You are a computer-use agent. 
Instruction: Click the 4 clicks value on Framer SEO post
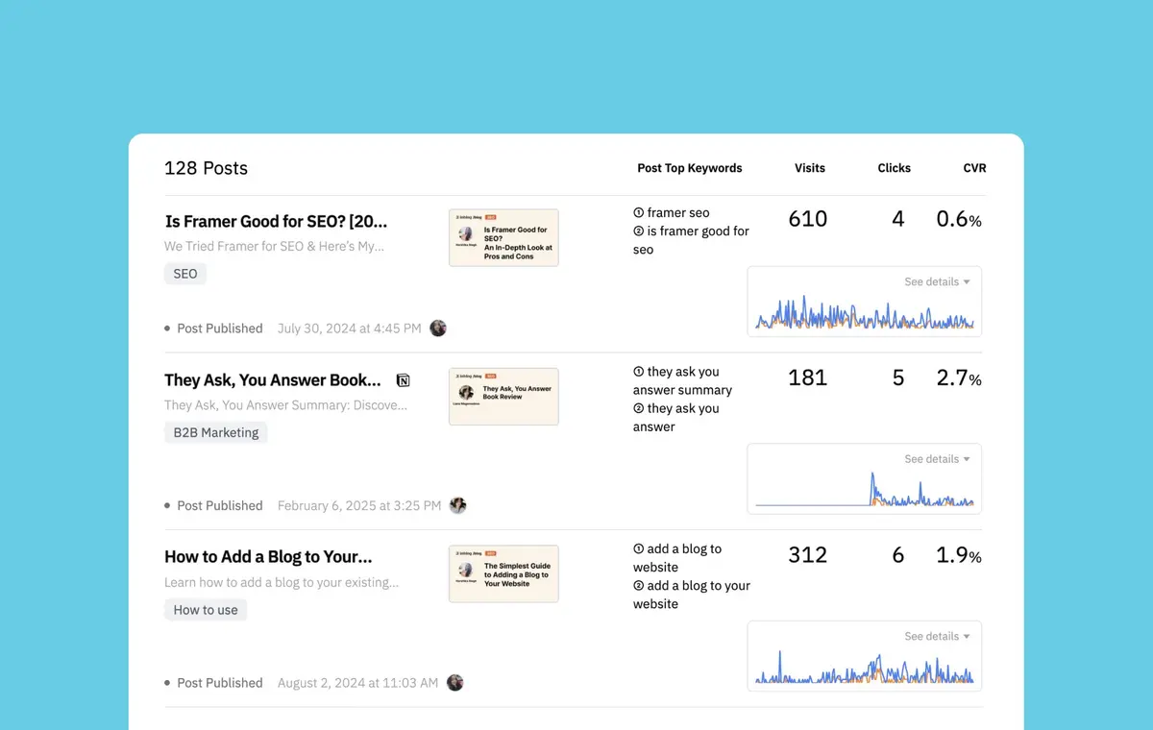[x=898, y=220]
